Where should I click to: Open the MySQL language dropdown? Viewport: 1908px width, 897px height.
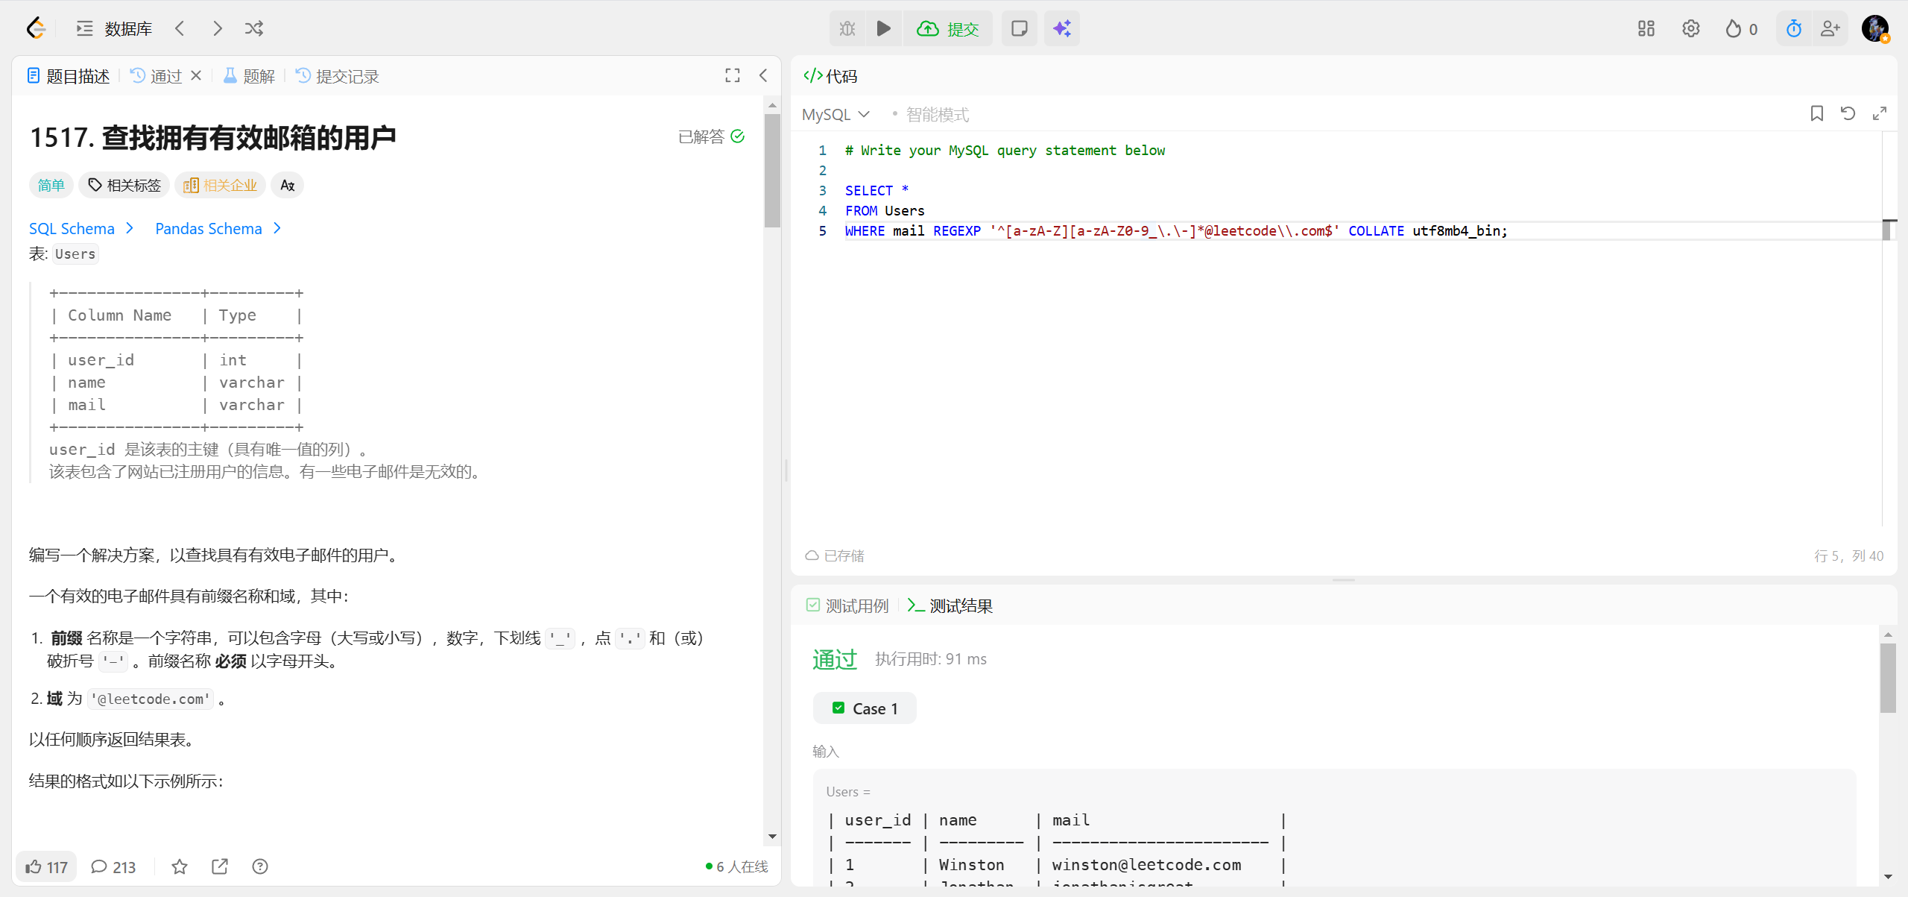835,114
